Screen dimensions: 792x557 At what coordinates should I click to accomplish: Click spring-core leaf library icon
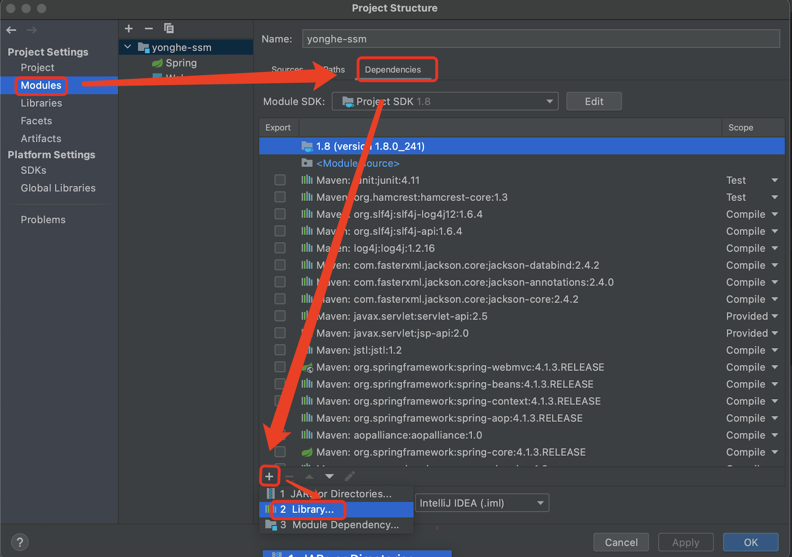tap(307, 452)
